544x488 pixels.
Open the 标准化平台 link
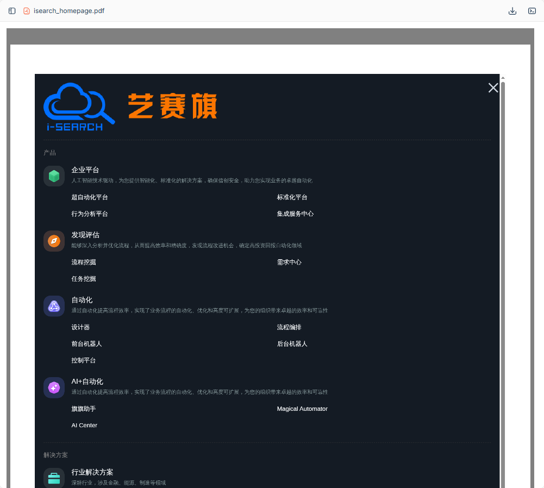click(292, 197)
